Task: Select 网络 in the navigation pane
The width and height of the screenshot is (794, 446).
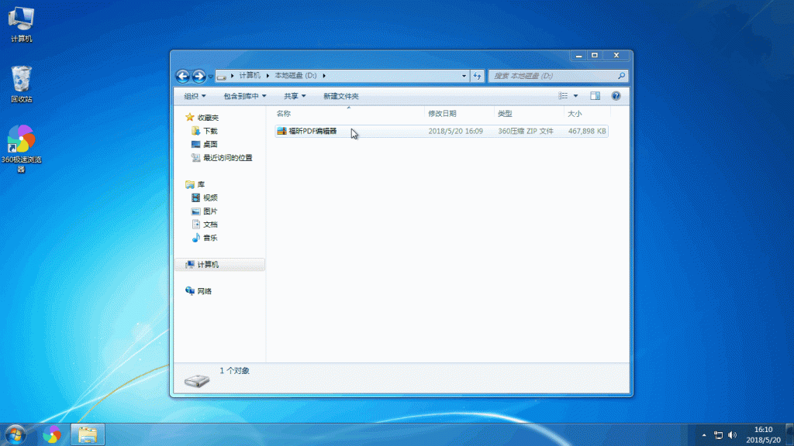Action: (x=205, y=291)
